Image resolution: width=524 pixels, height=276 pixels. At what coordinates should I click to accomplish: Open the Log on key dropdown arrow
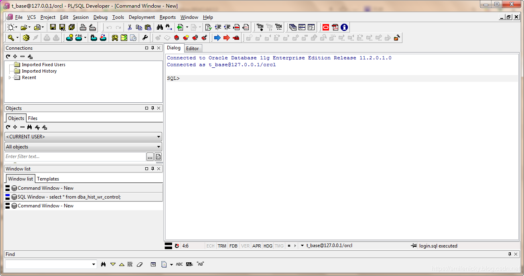(x=17, y=38)
